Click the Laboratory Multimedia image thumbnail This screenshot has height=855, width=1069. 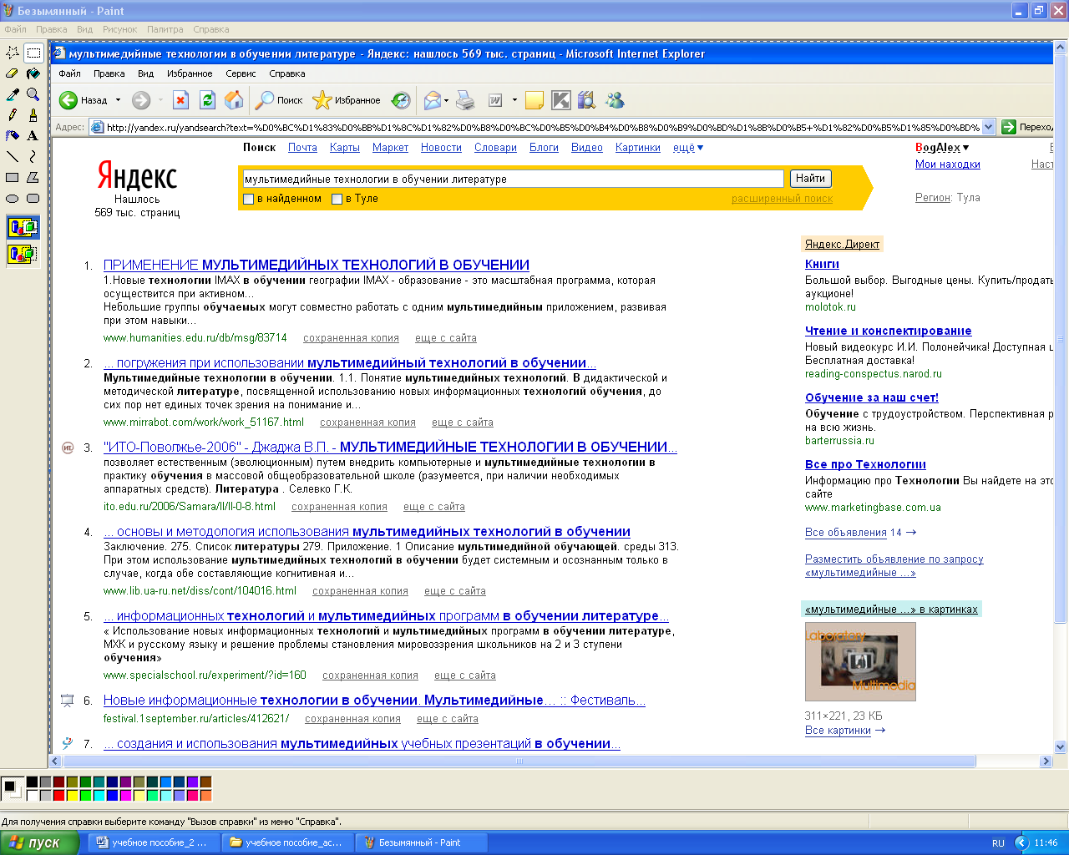click(860, 661)
